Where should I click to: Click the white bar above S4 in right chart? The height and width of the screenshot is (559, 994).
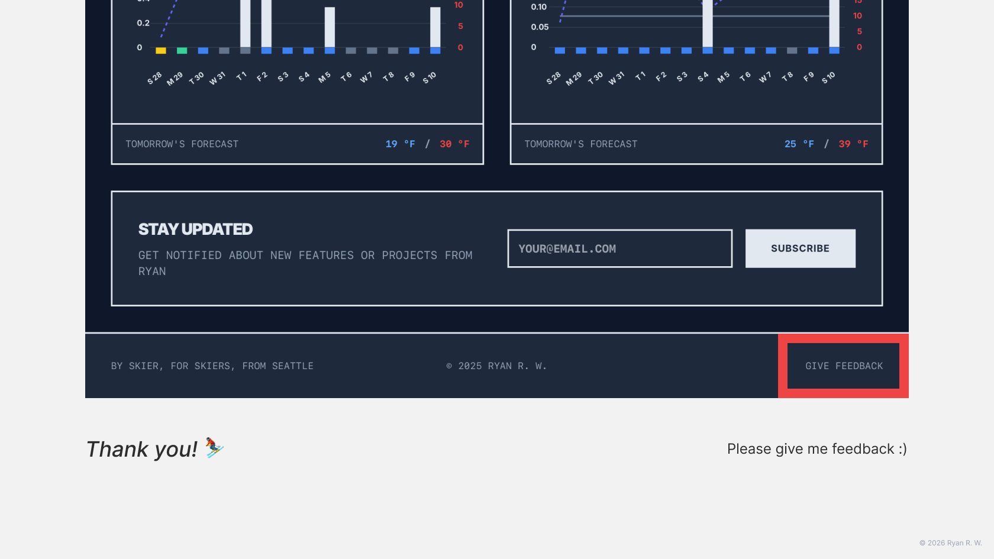click(708, 24)
